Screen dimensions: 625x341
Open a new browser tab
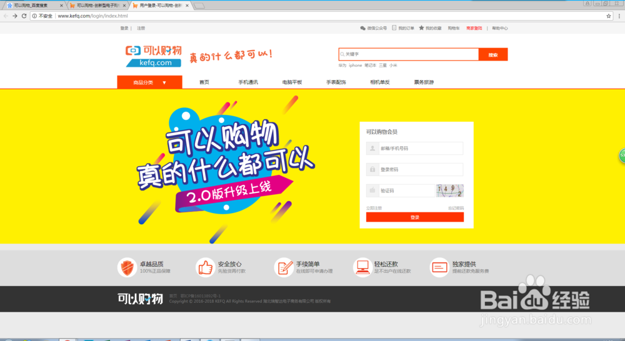(x=199, y=6)
